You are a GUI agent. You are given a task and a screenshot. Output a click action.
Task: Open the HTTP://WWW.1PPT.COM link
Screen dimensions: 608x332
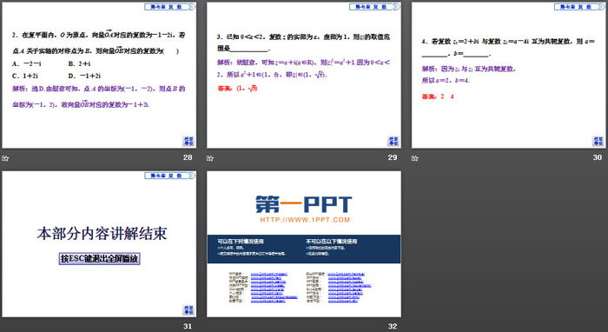305,220
